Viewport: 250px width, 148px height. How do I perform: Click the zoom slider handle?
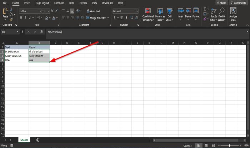click(x=230, y=146)
